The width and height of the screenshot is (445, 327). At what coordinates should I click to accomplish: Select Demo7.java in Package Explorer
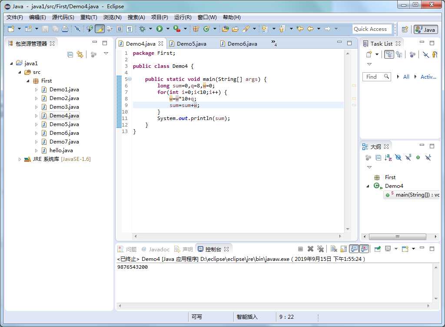pyautogui.click(x=64, y=142)
